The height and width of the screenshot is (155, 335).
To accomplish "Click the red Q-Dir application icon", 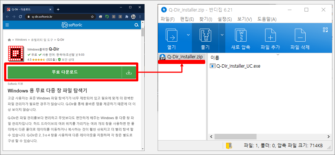I will pos(16,54).
